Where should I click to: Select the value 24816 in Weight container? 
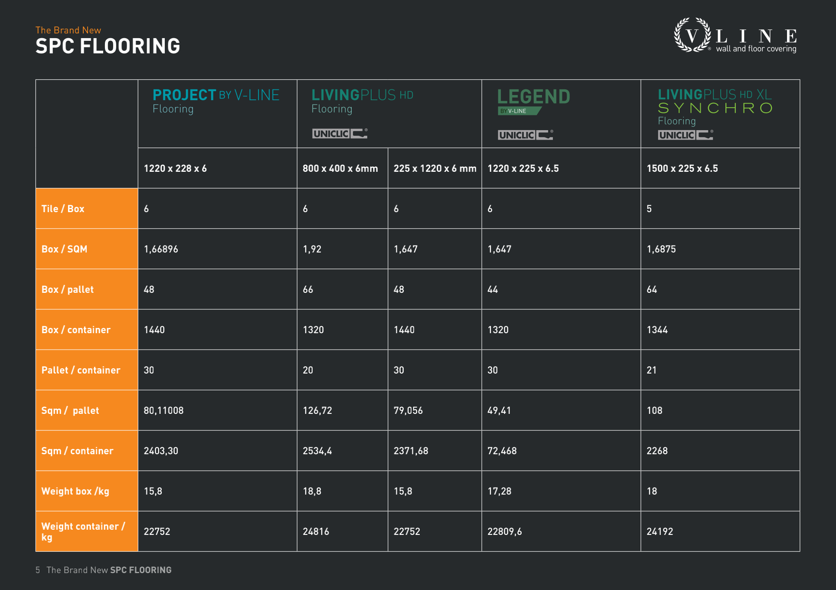point(316,531)
